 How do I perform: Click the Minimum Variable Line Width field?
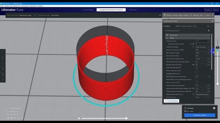(202, 50)
